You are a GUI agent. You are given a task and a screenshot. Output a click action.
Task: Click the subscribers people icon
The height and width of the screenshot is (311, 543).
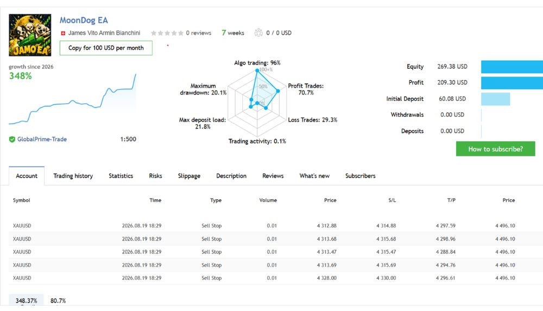pyautogui.click(x=258, y=33)
